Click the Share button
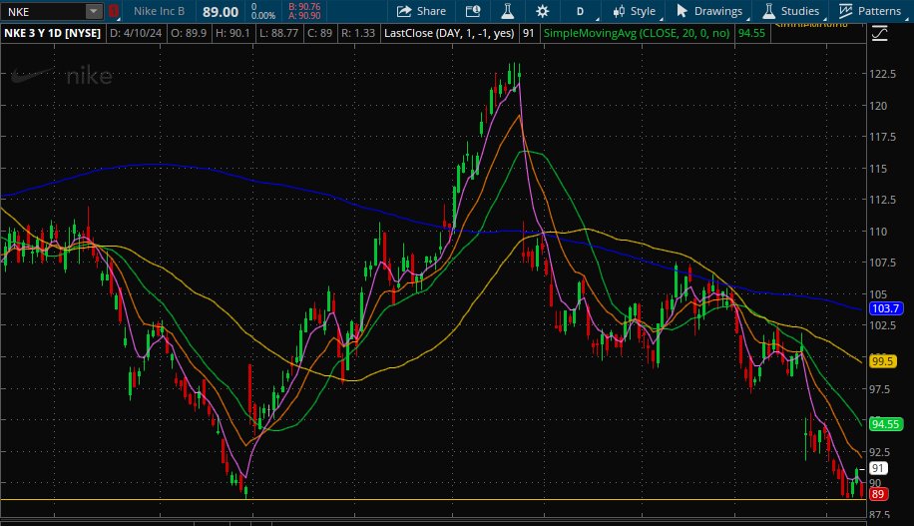This screenshot has width=914, height=526. click(x=421, y=11)
